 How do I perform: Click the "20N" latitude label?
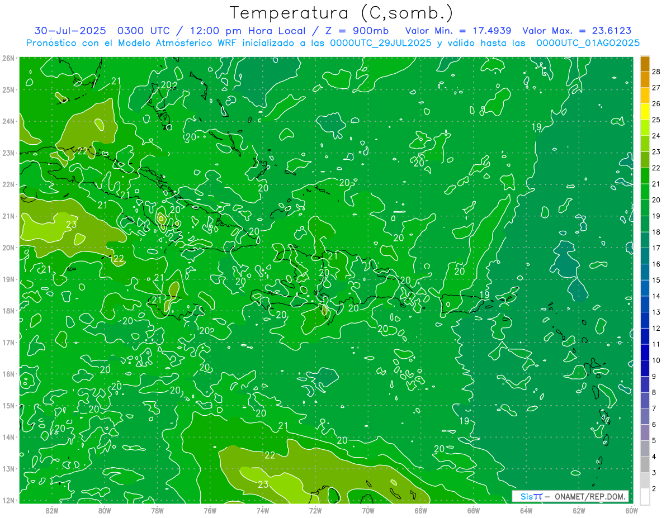point(8,248)
